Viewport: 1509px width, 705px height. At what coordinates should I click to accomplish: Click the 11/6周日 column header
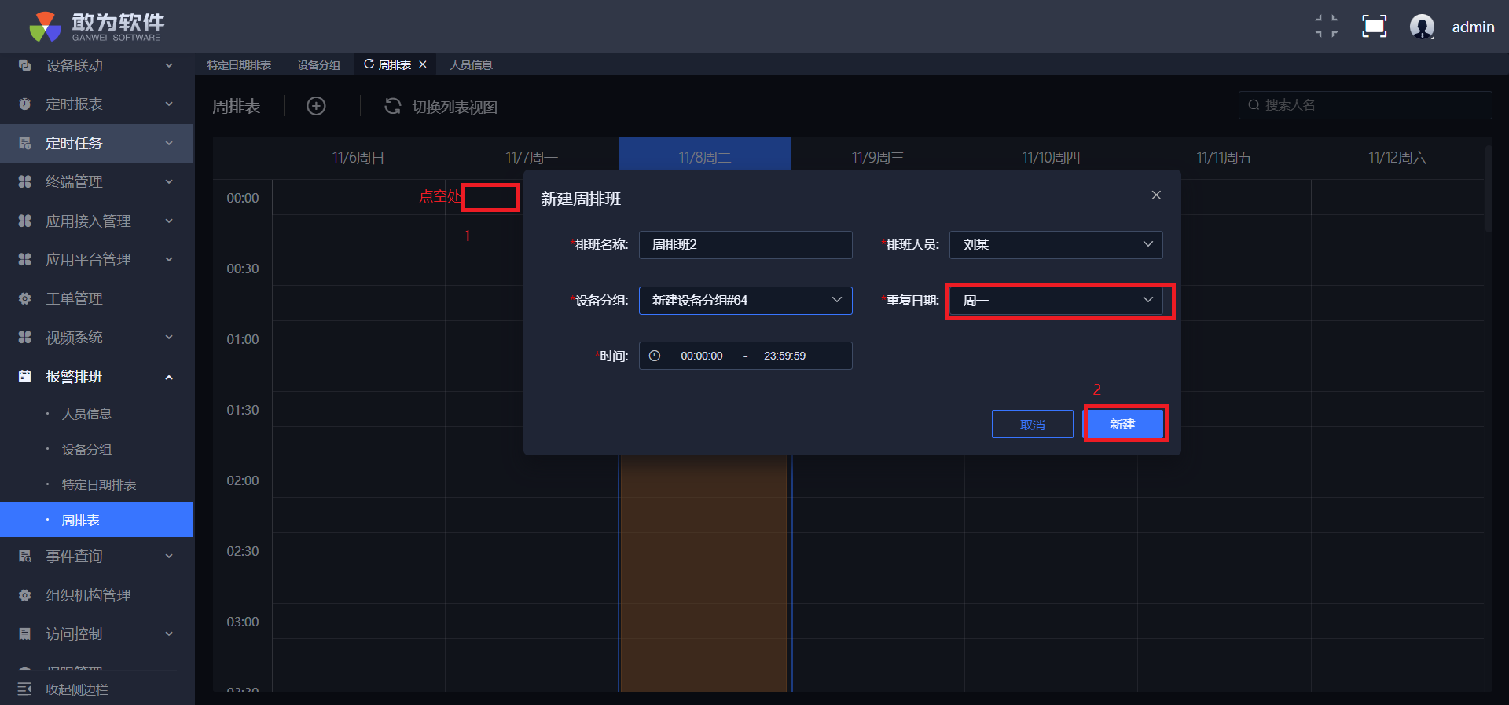[x=358, y=158]
